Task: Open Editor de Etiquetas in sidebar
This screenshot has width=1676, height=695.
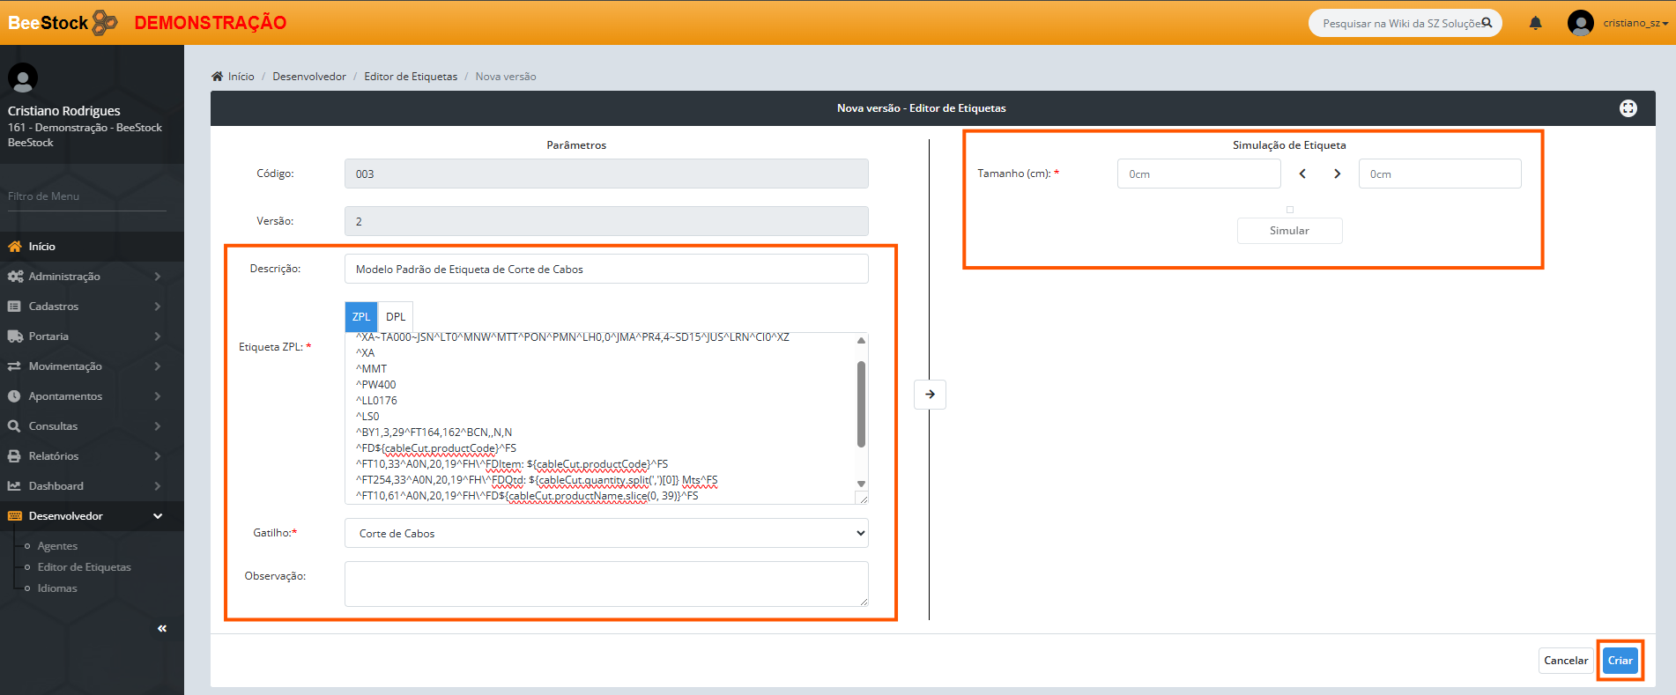Action: [x=84, y=567]
